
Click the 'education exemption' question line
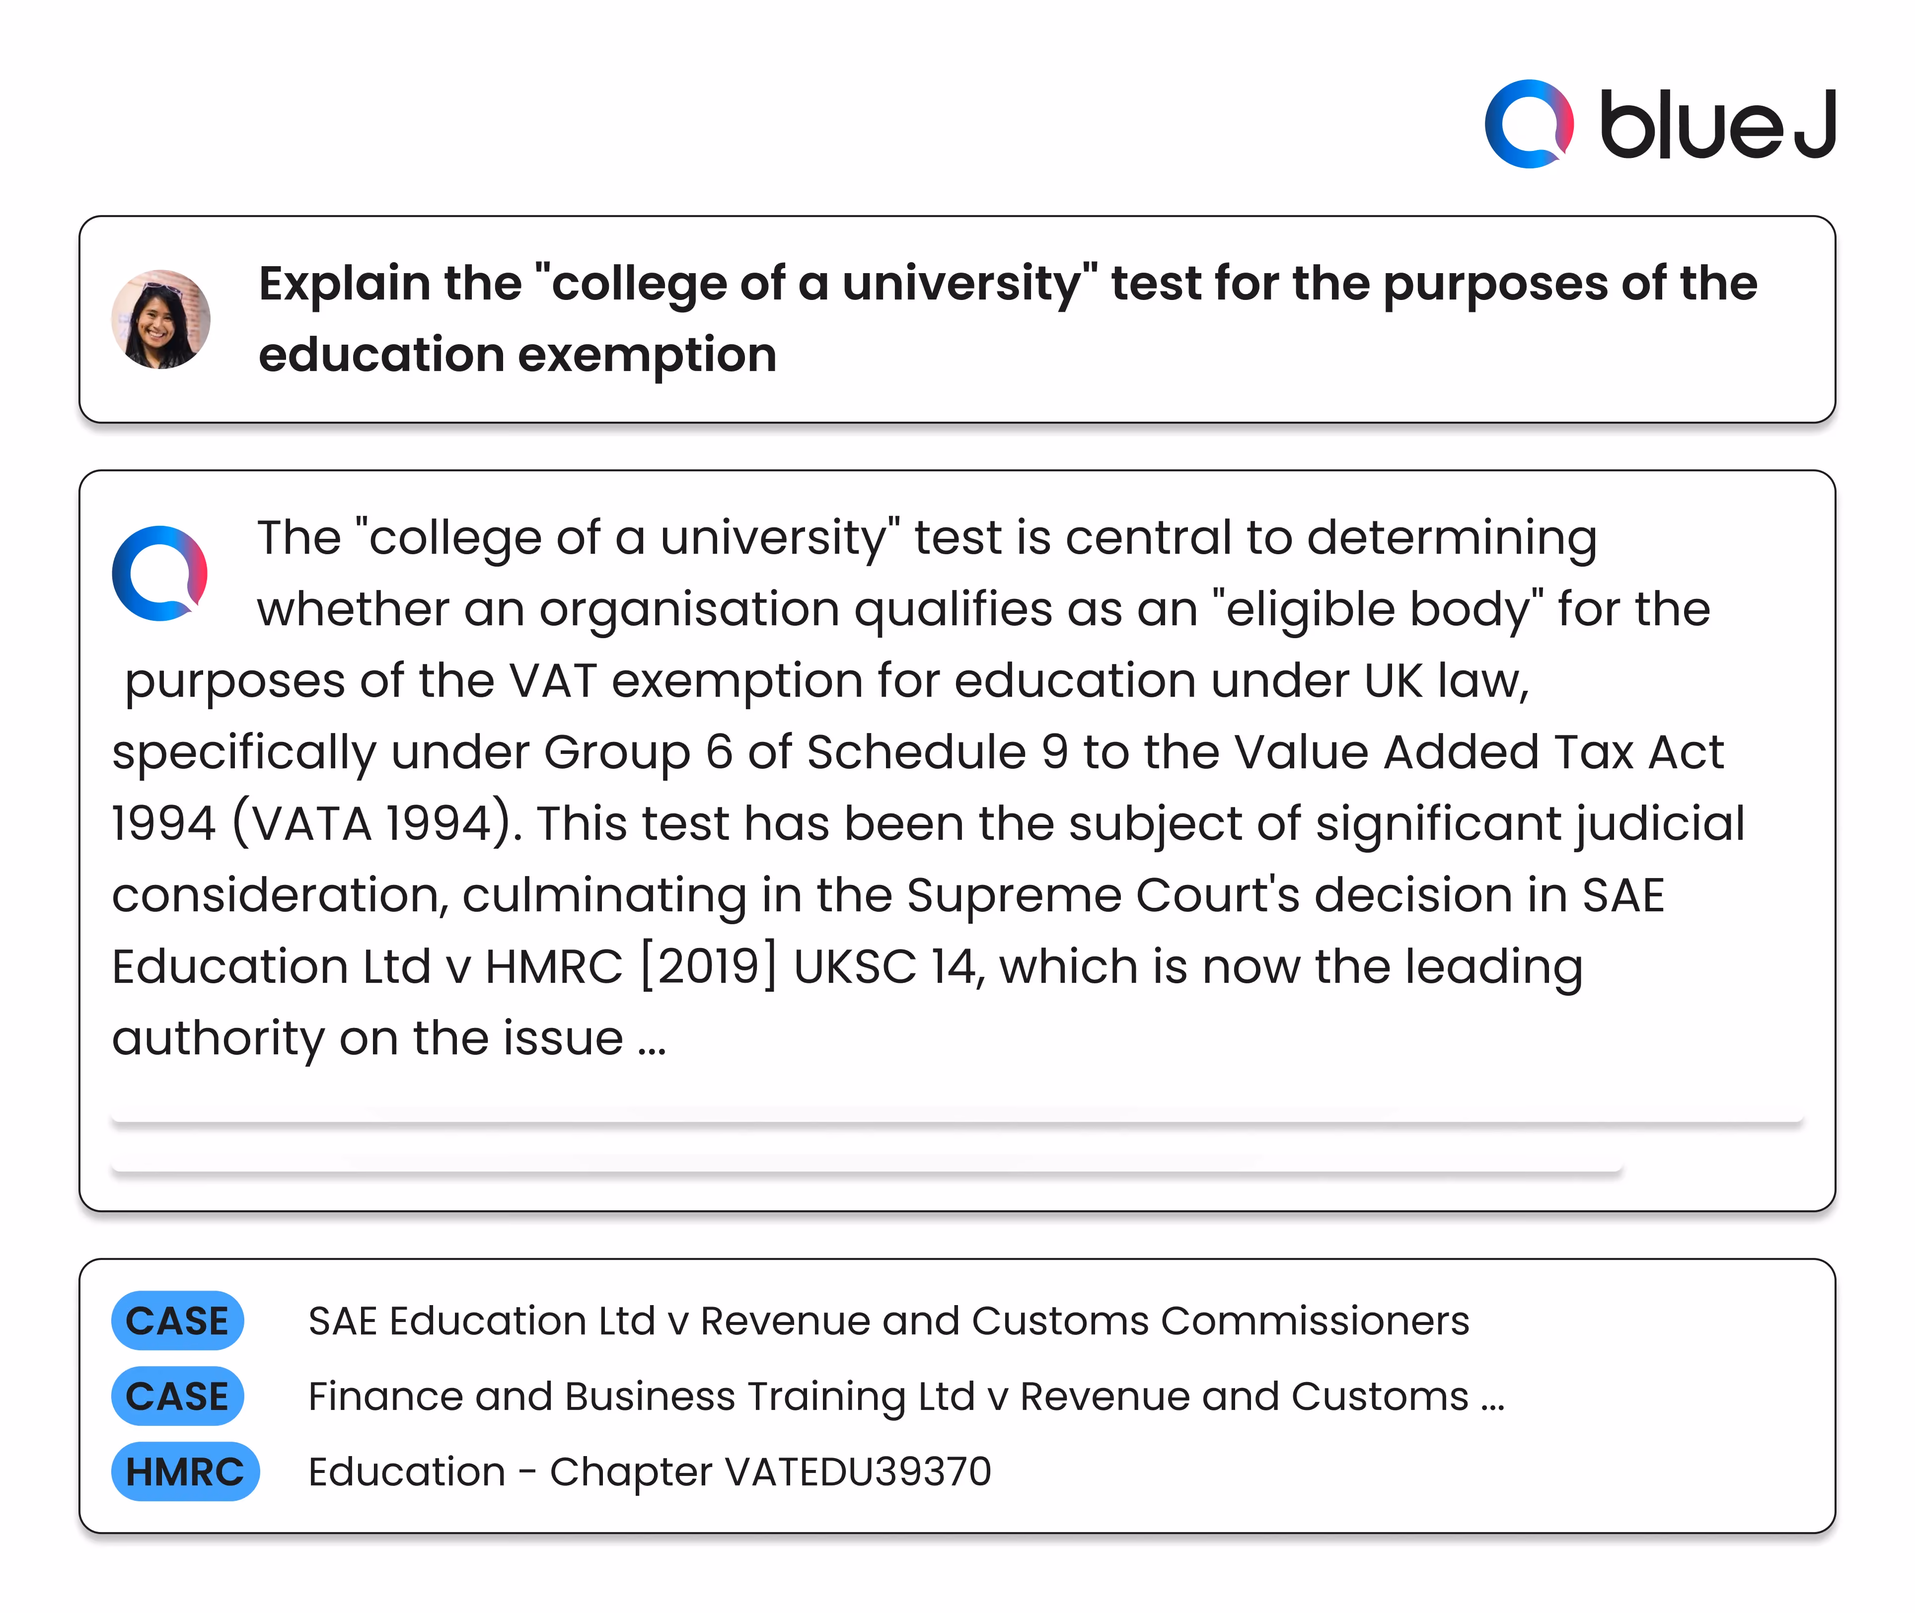(x=517, y=355)
